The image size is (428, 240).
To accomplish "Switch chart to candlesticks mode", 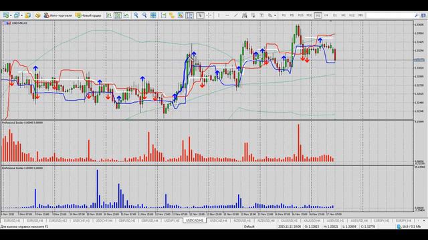I will point(118,15).
